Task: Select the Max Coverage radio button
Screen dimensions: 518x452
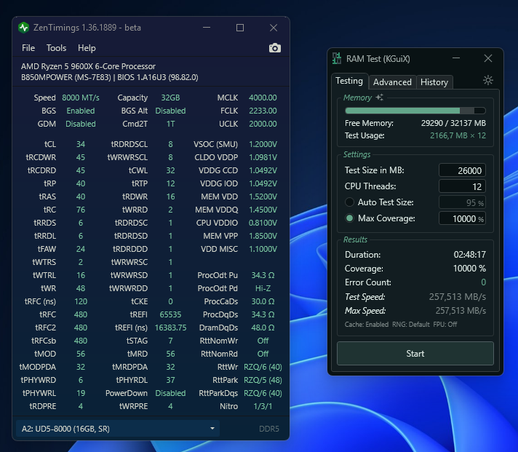Action: pyautogui.click(x=351, y=218)
